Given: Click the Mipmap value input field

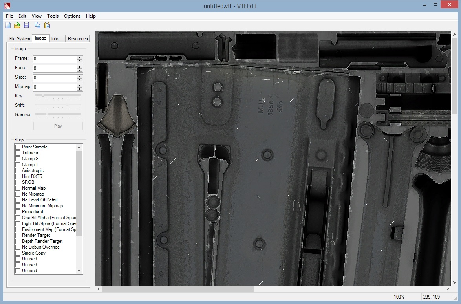Looking at the screenshot, I should [x=55, y=87].
